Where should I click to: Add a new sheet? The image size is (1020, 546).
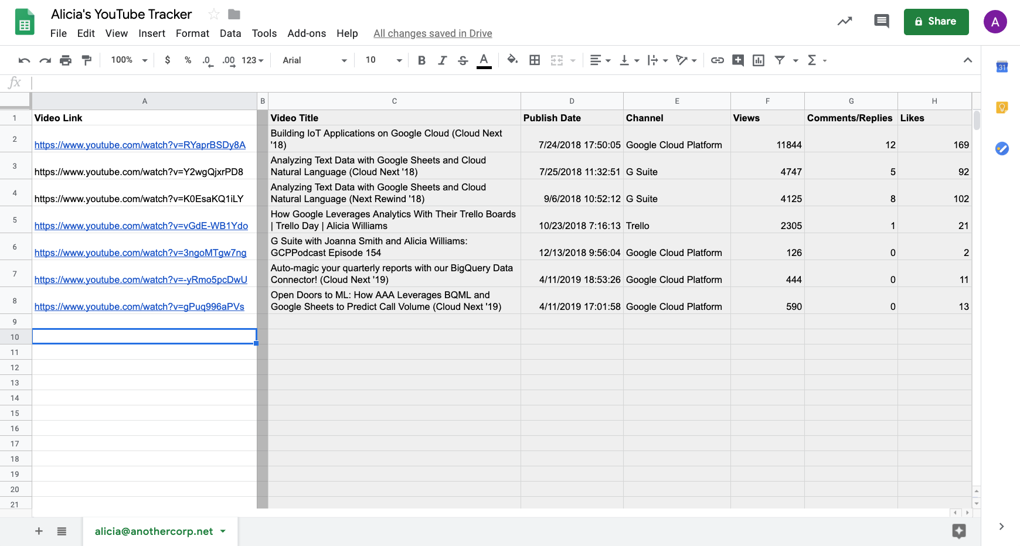pyautogui.click(x=39, y=531)
